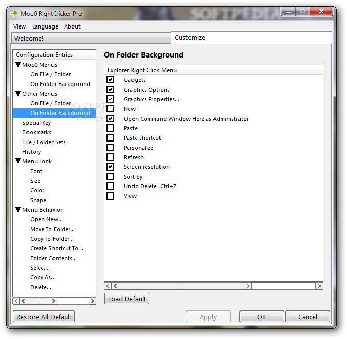Click far-right scroll arrow of configuration tree

click(x=92, y=301)
